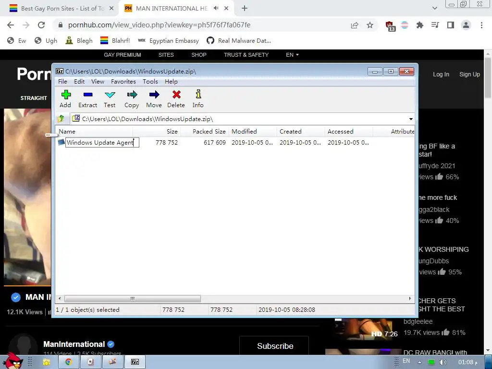Expand the archive path dropdown
This screenshot has width=492, height=369.
click(x=411, y=119)
